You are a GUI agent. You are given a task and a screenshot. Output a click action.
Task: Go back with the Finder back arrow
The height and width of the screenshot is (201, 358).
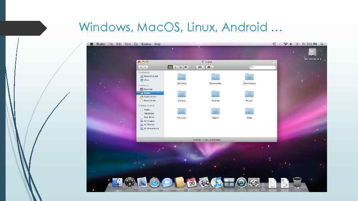(141, 67)
